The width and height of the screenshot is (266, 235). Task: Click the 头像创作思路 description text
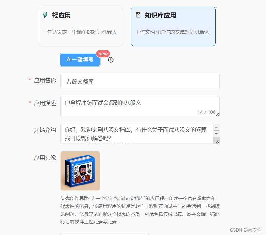(x=140, y=210)
